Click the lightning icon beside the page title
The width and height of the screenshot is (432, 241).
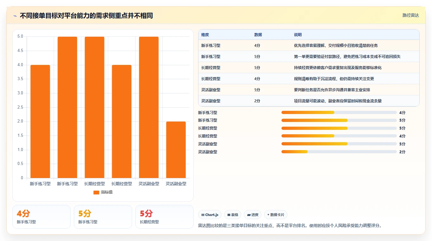(15, 16)
